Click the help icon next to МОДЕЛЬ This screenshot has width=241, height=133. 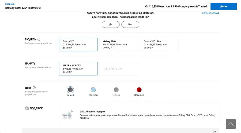click(39, 39)
